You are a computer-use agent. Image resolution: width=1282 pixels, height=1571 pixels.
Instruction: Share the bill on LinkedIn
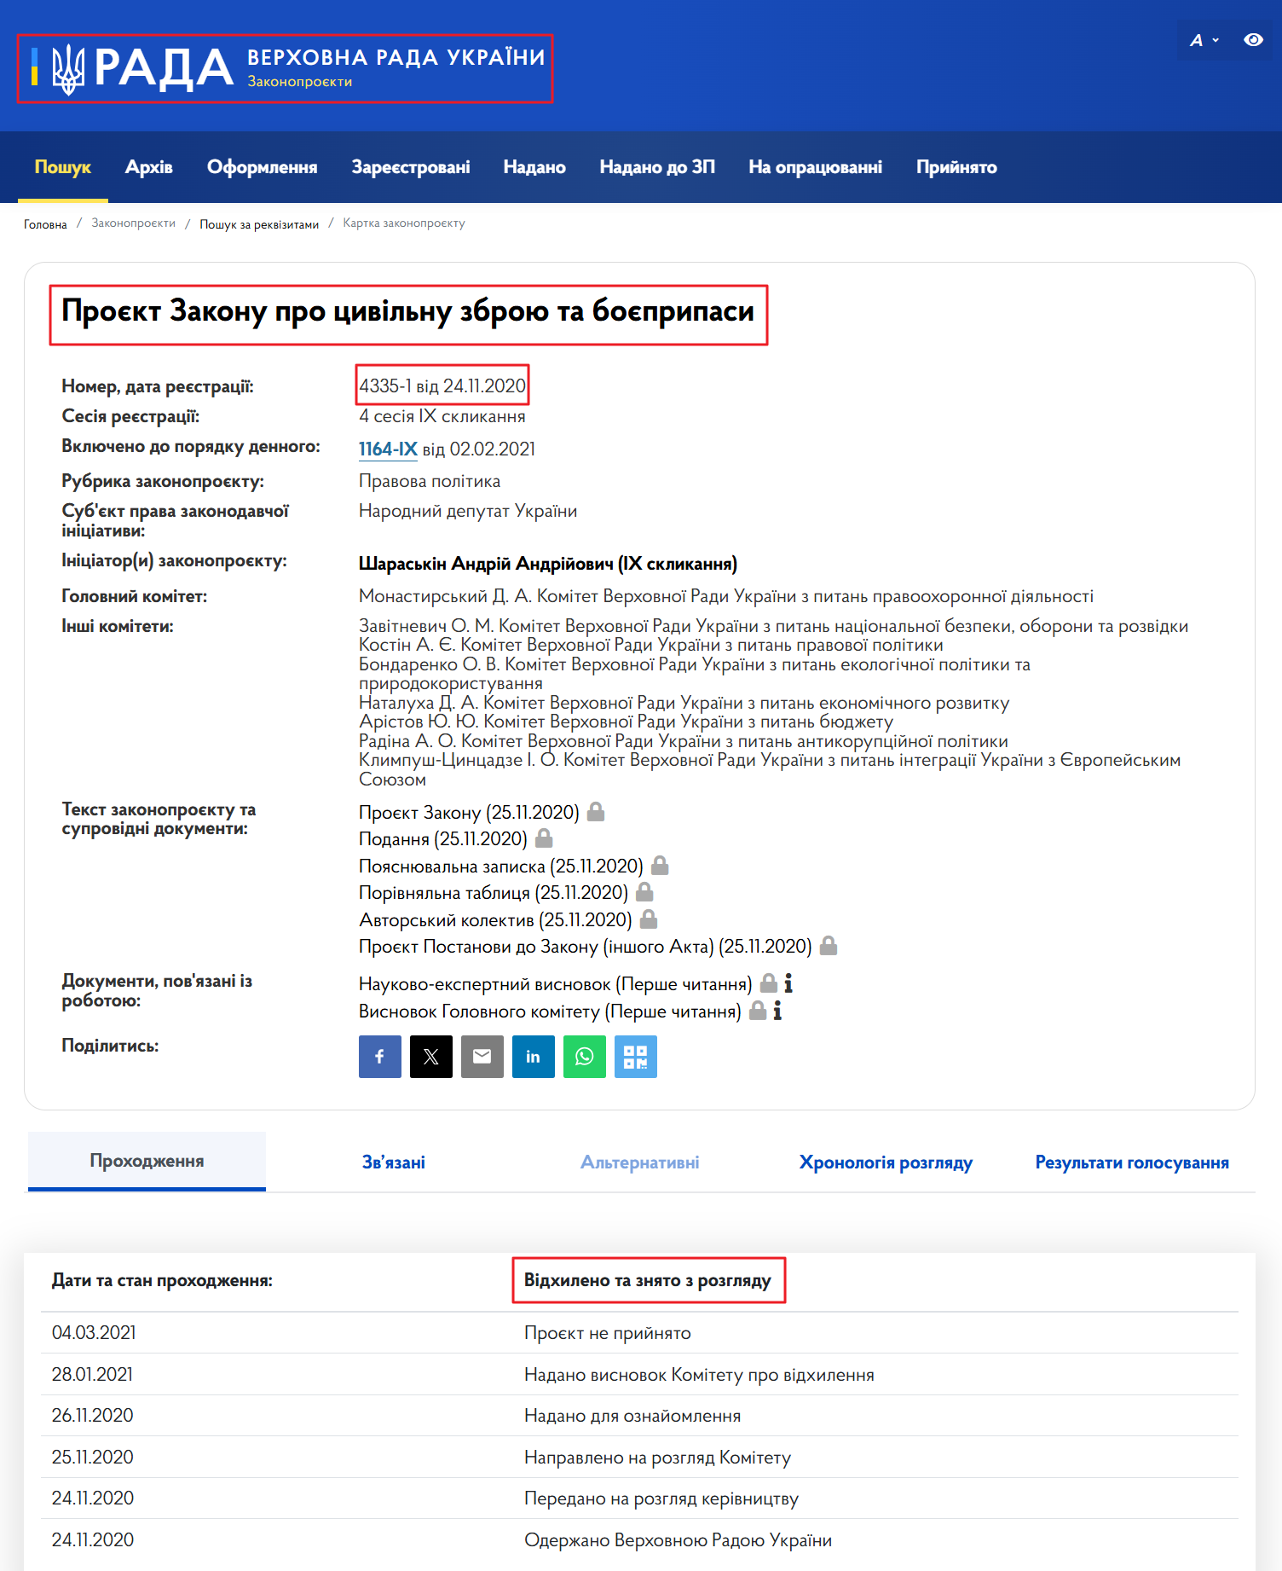pyautogui.click(x=534, y=1057)
